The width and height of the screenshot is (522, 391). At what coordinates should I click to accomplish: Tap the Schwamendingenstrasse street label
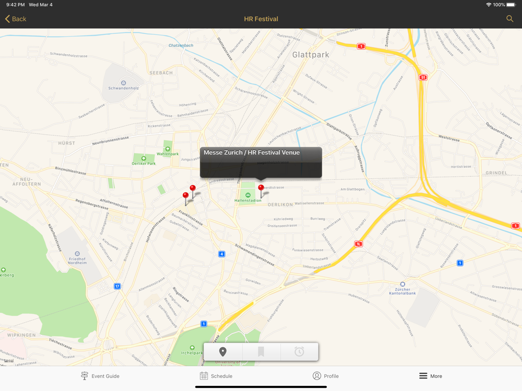[x=255, y=255]
